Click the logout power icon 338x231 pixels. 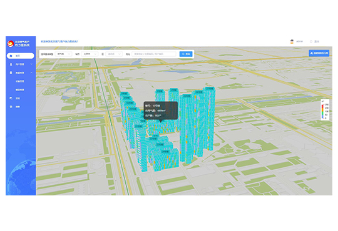[x=311, y=41]
